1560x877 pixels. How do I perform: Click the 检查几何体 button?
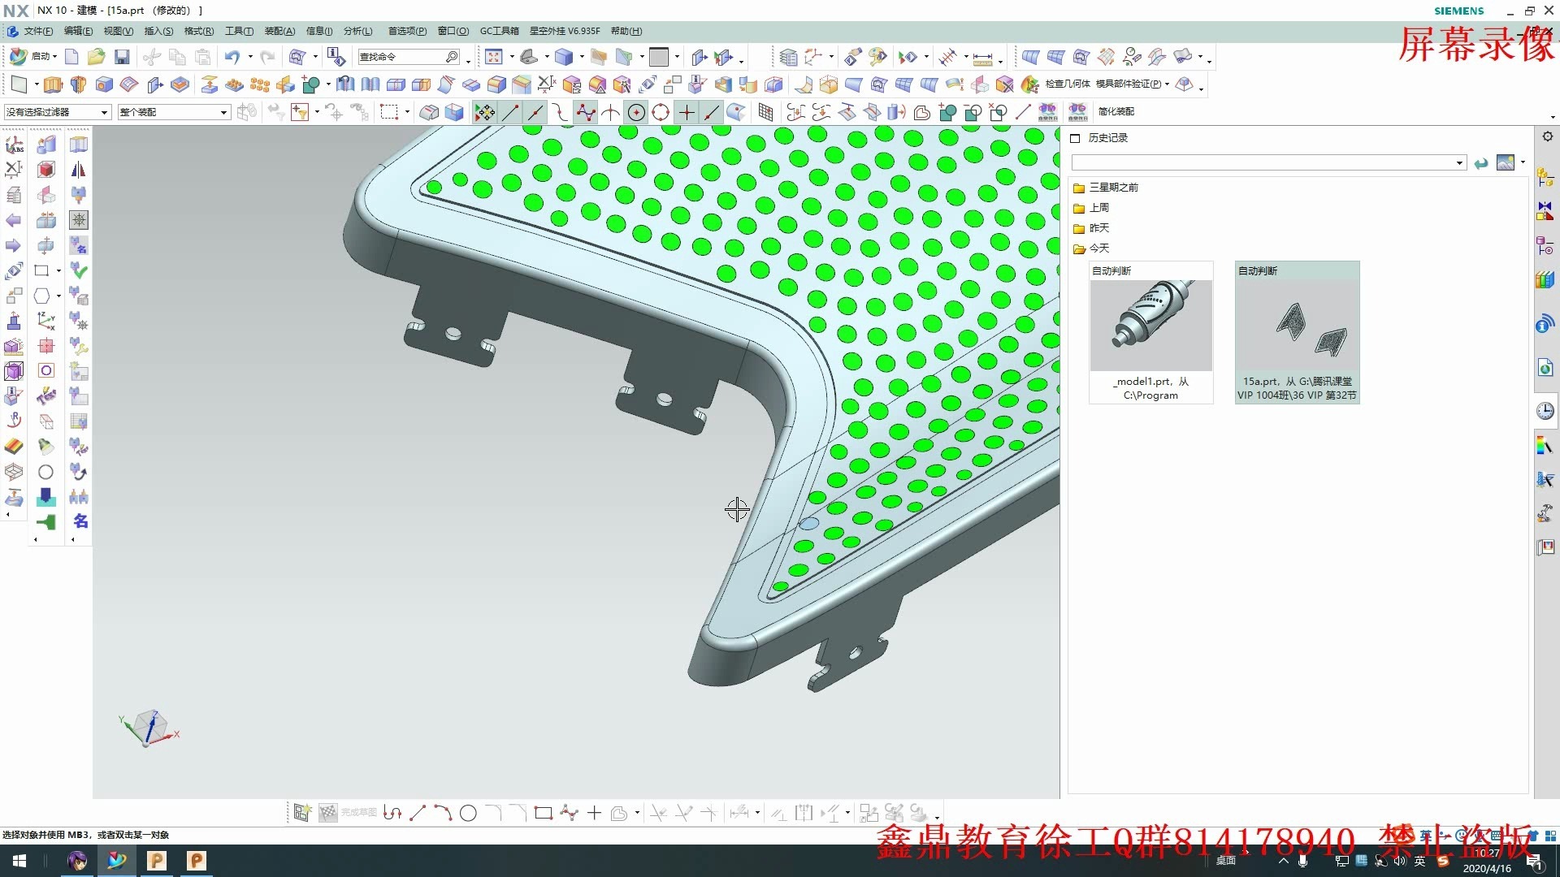point(1067,84)
